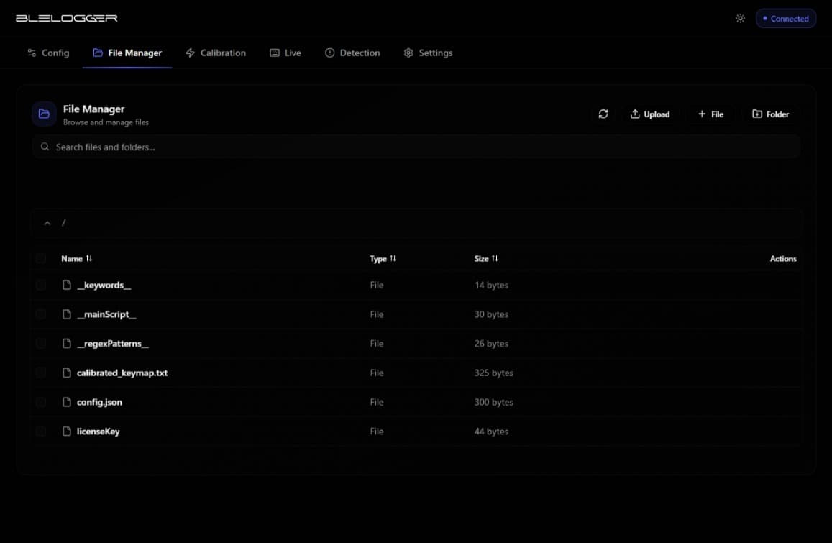Click the refresh icon in File Manager
Screen dimensions: 832x543
tap(603, 114)
